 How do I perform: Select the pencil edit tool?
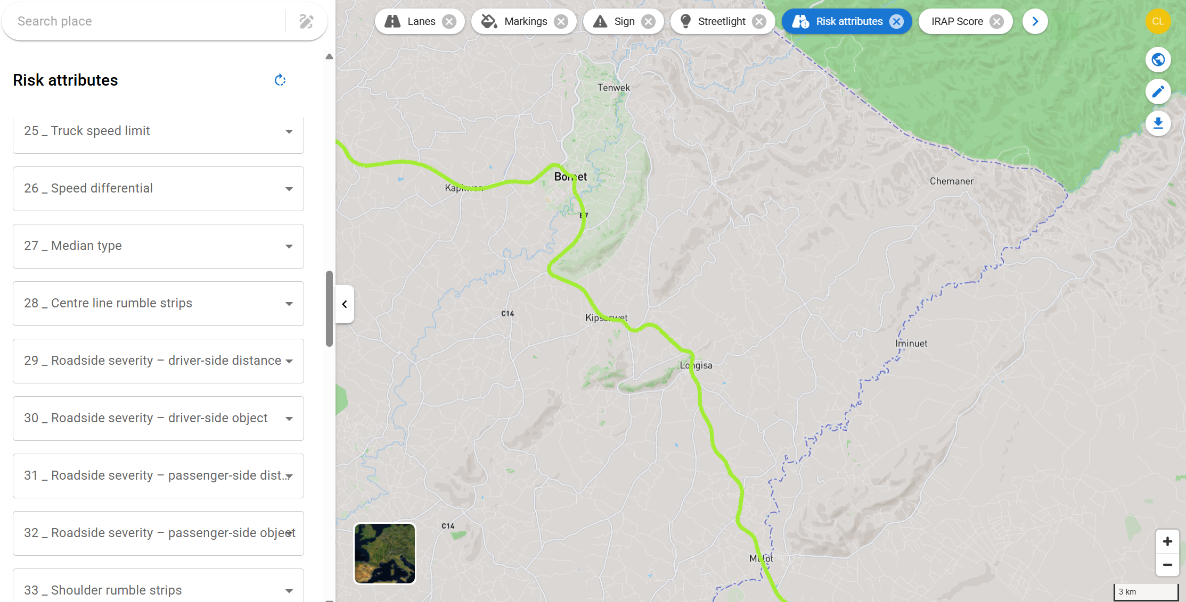click(x=1158, y=91)
